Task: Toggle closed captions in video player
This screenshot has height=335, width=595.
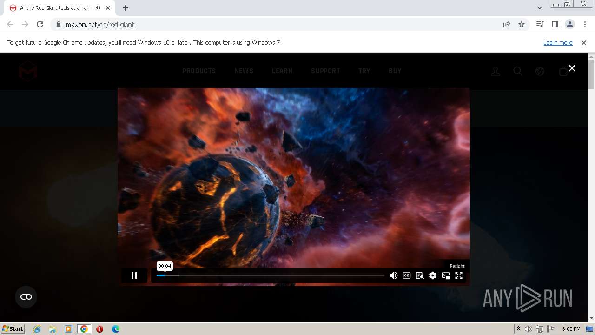Action: pyautogui.click(x=407, y=275)
